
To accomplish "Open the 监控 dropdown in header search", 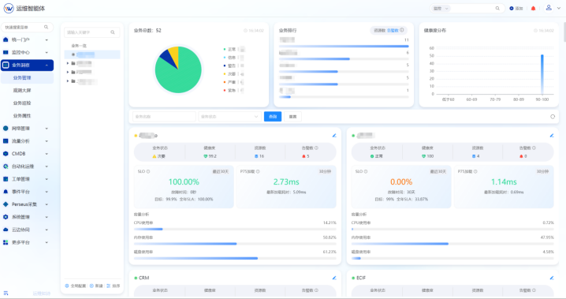I will click(x=441, y=9).
